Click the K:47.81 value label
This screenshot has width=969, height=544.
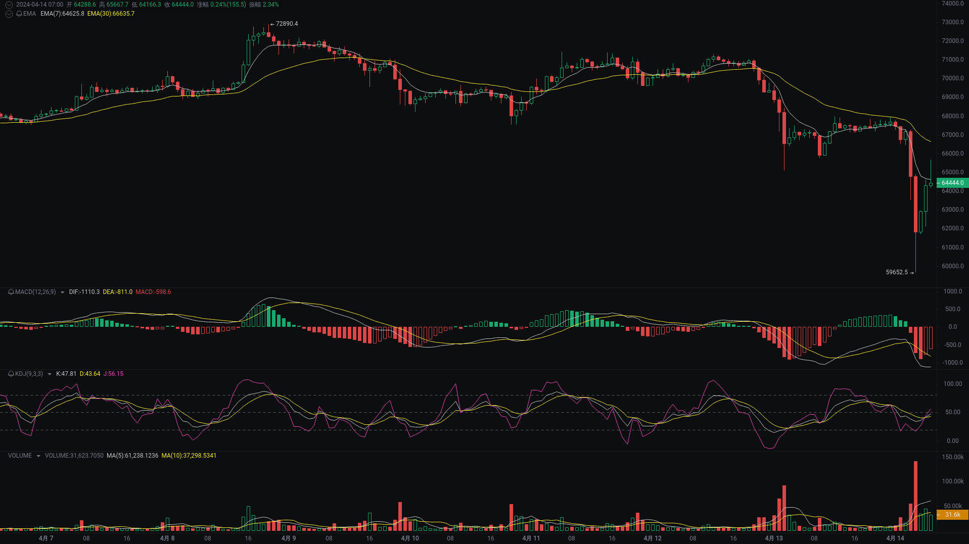pos(66,374)
